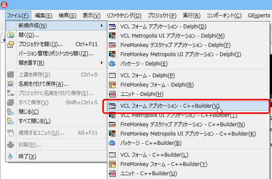Select パッケージ - Delphi(E)

pyautogui.click(x=188, y=64)
